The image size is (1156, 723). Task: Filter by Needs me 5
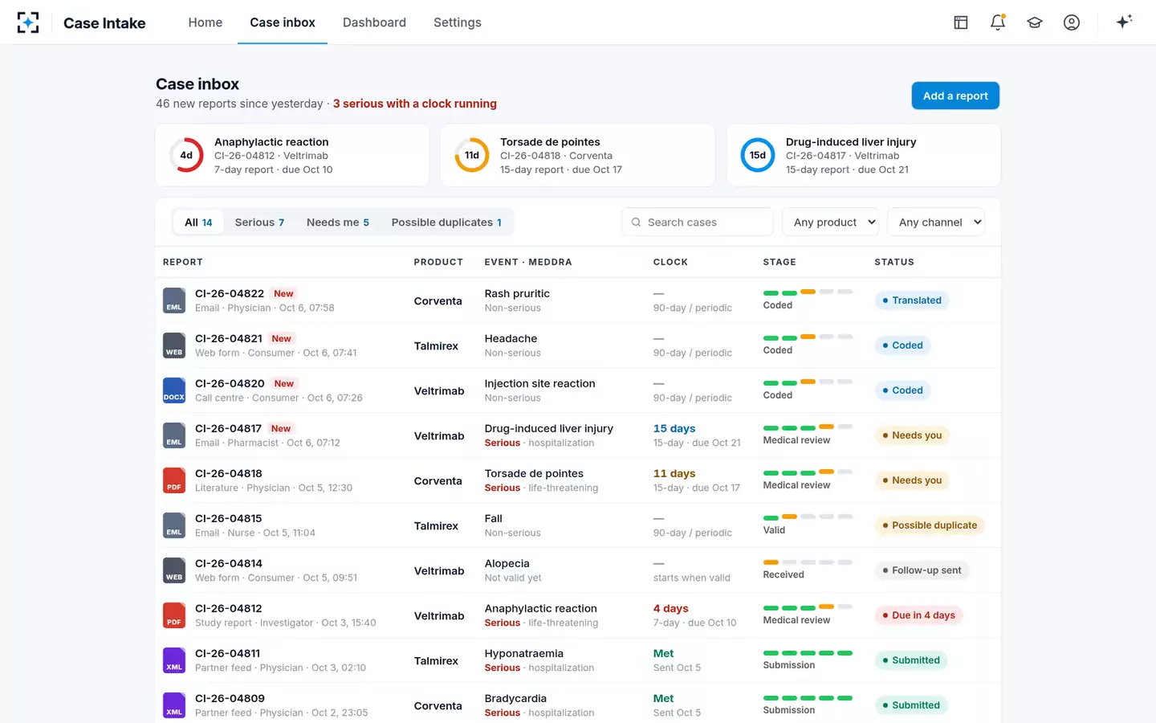(x=338, y=223)
